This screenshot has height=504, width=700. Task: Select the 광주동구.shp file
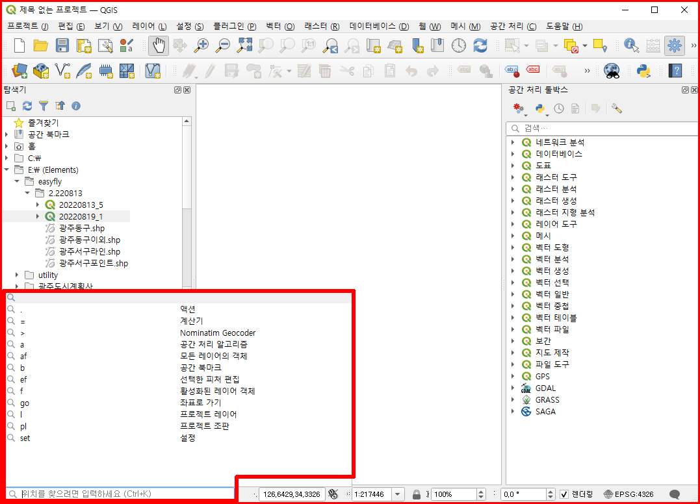pyautogui.click(x=82, y=228)
